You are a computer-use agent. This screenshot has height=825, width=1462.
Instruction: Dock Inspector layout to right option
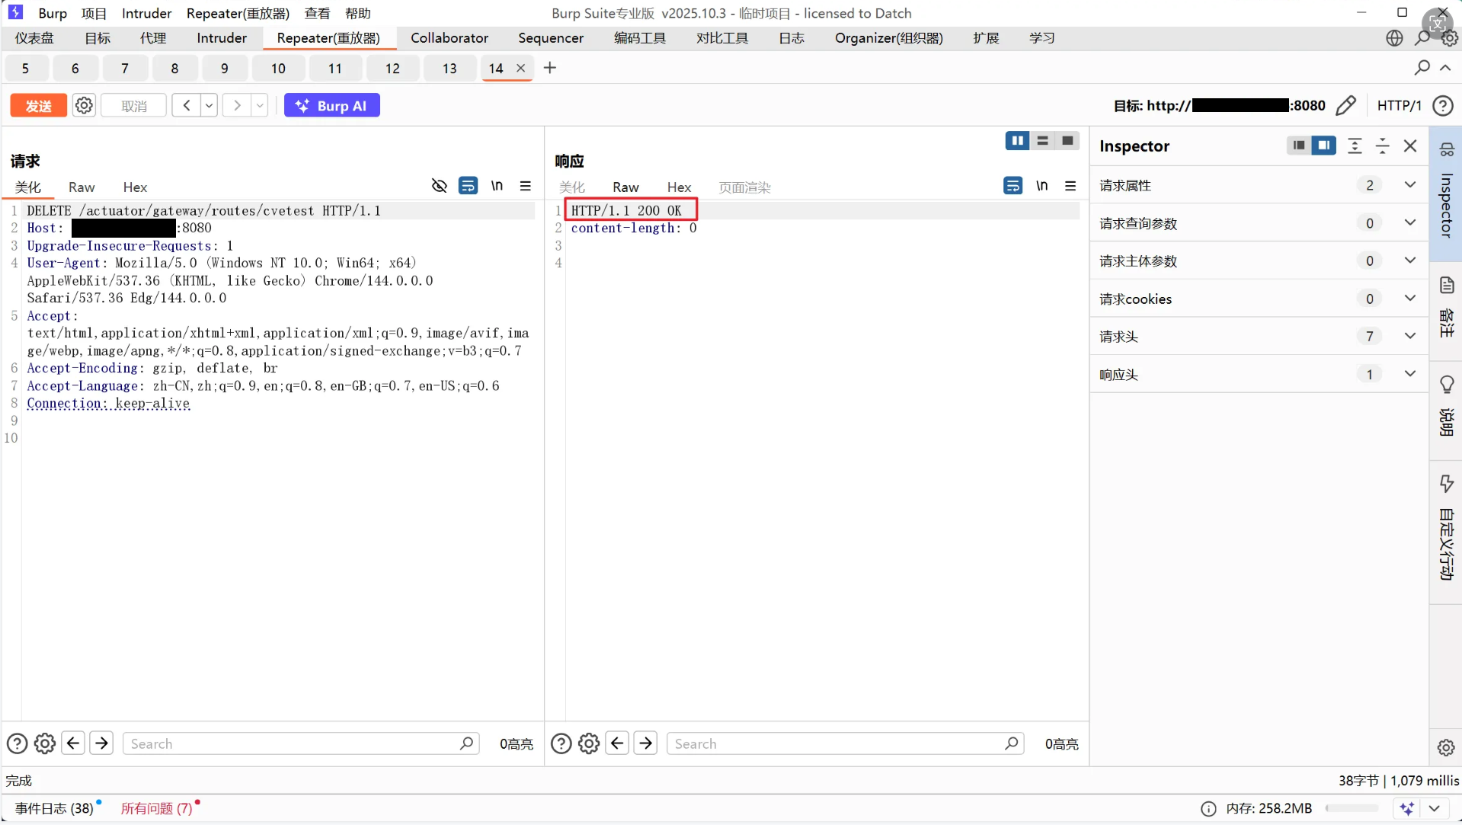tap(1324, 145)
